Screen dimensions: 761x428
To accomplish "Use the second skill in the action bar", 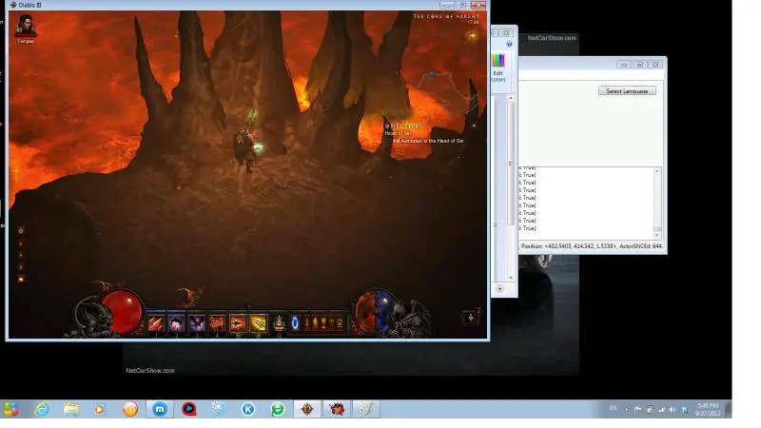I will click(176, 323).
